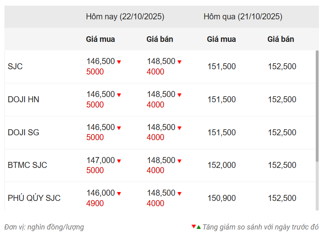323x242 pixels.
Task: Click PHÚ QUÝ SJC yesterday's buy price 150,900
Action: pos(221,198)
